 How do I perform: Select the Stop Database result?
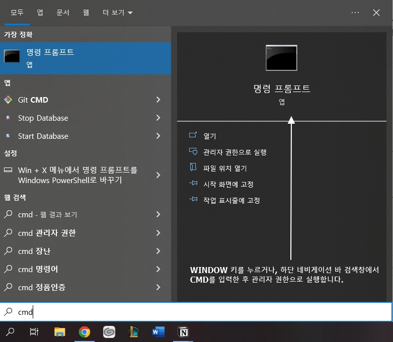[x=43, y=118]
